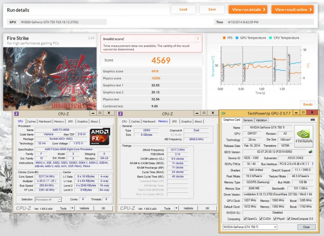Select Graphics Card tab in GPU-Z

[x=232, y=120]
